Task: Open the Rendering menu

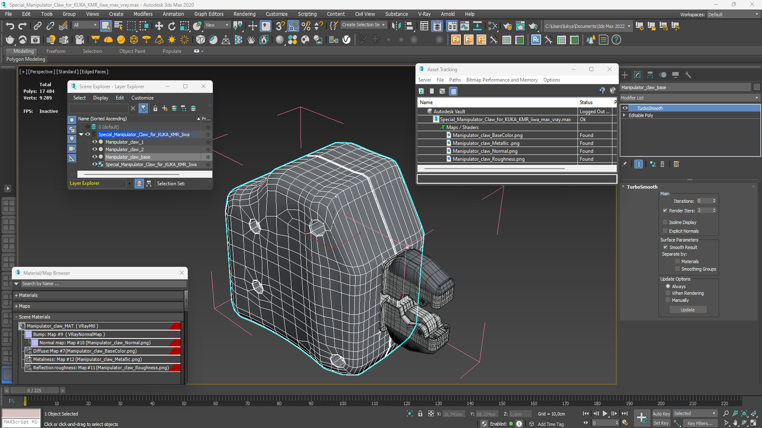Action: (244, 14)
